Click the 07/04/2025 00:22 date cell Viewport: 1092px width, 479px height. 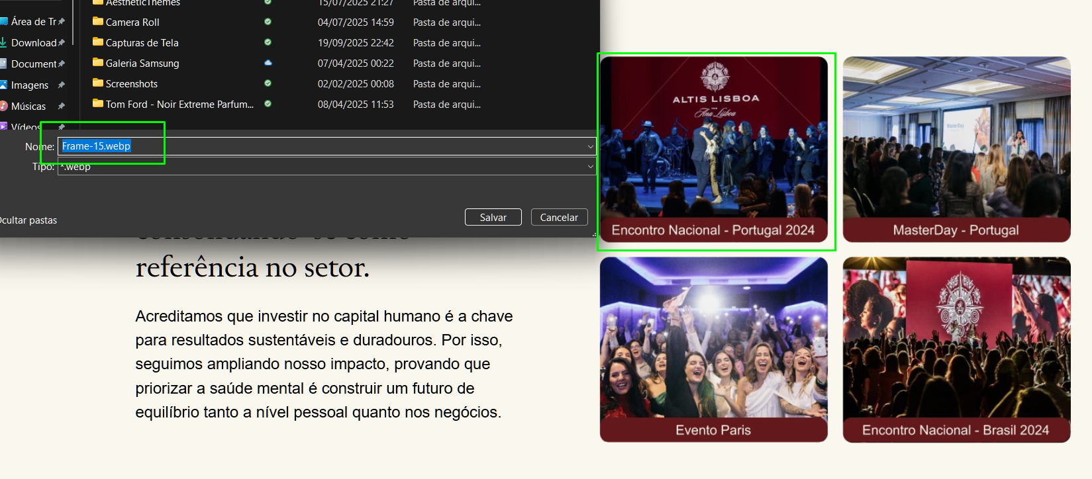(x=356, y=64)
